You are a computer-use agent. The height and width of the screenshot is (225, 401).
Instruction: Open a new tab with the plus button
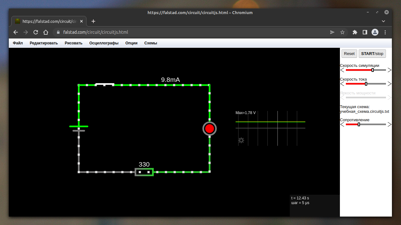pos(93,21)
